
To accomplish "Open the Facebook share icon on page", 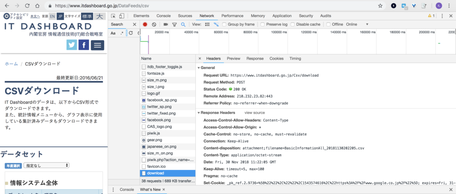I will [84, 45].
